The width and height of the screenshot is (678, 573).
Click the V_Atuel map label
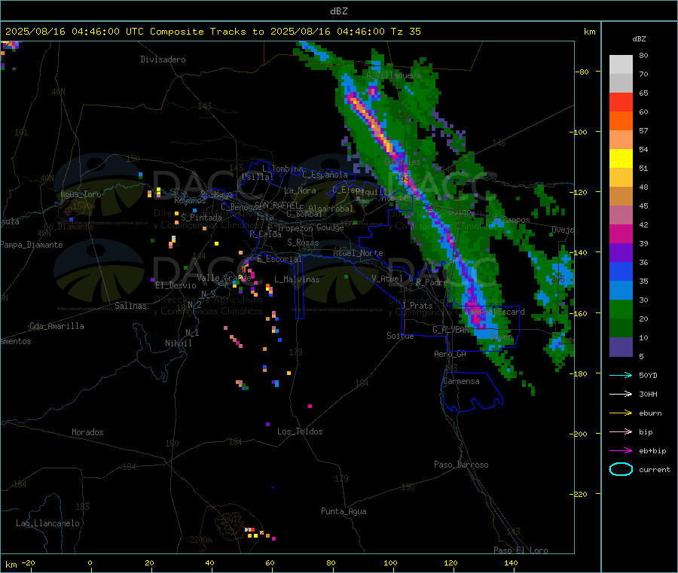pos(387,279)
